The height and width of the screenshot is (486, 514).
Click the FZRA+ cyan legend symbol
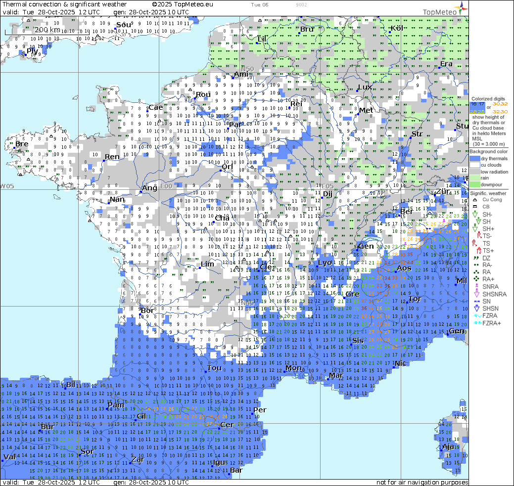coord(474,323)
